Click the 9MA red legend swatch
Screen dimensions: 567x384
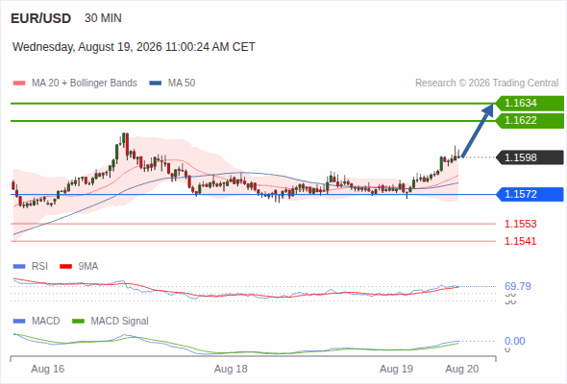coord(65,267)
